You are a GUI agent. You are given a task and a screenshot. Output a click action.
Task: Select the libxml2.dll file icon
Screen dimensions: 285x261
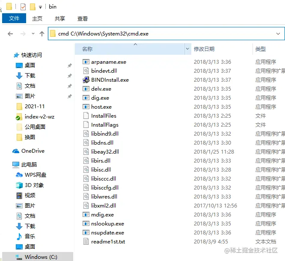click(x=86, y=205)
